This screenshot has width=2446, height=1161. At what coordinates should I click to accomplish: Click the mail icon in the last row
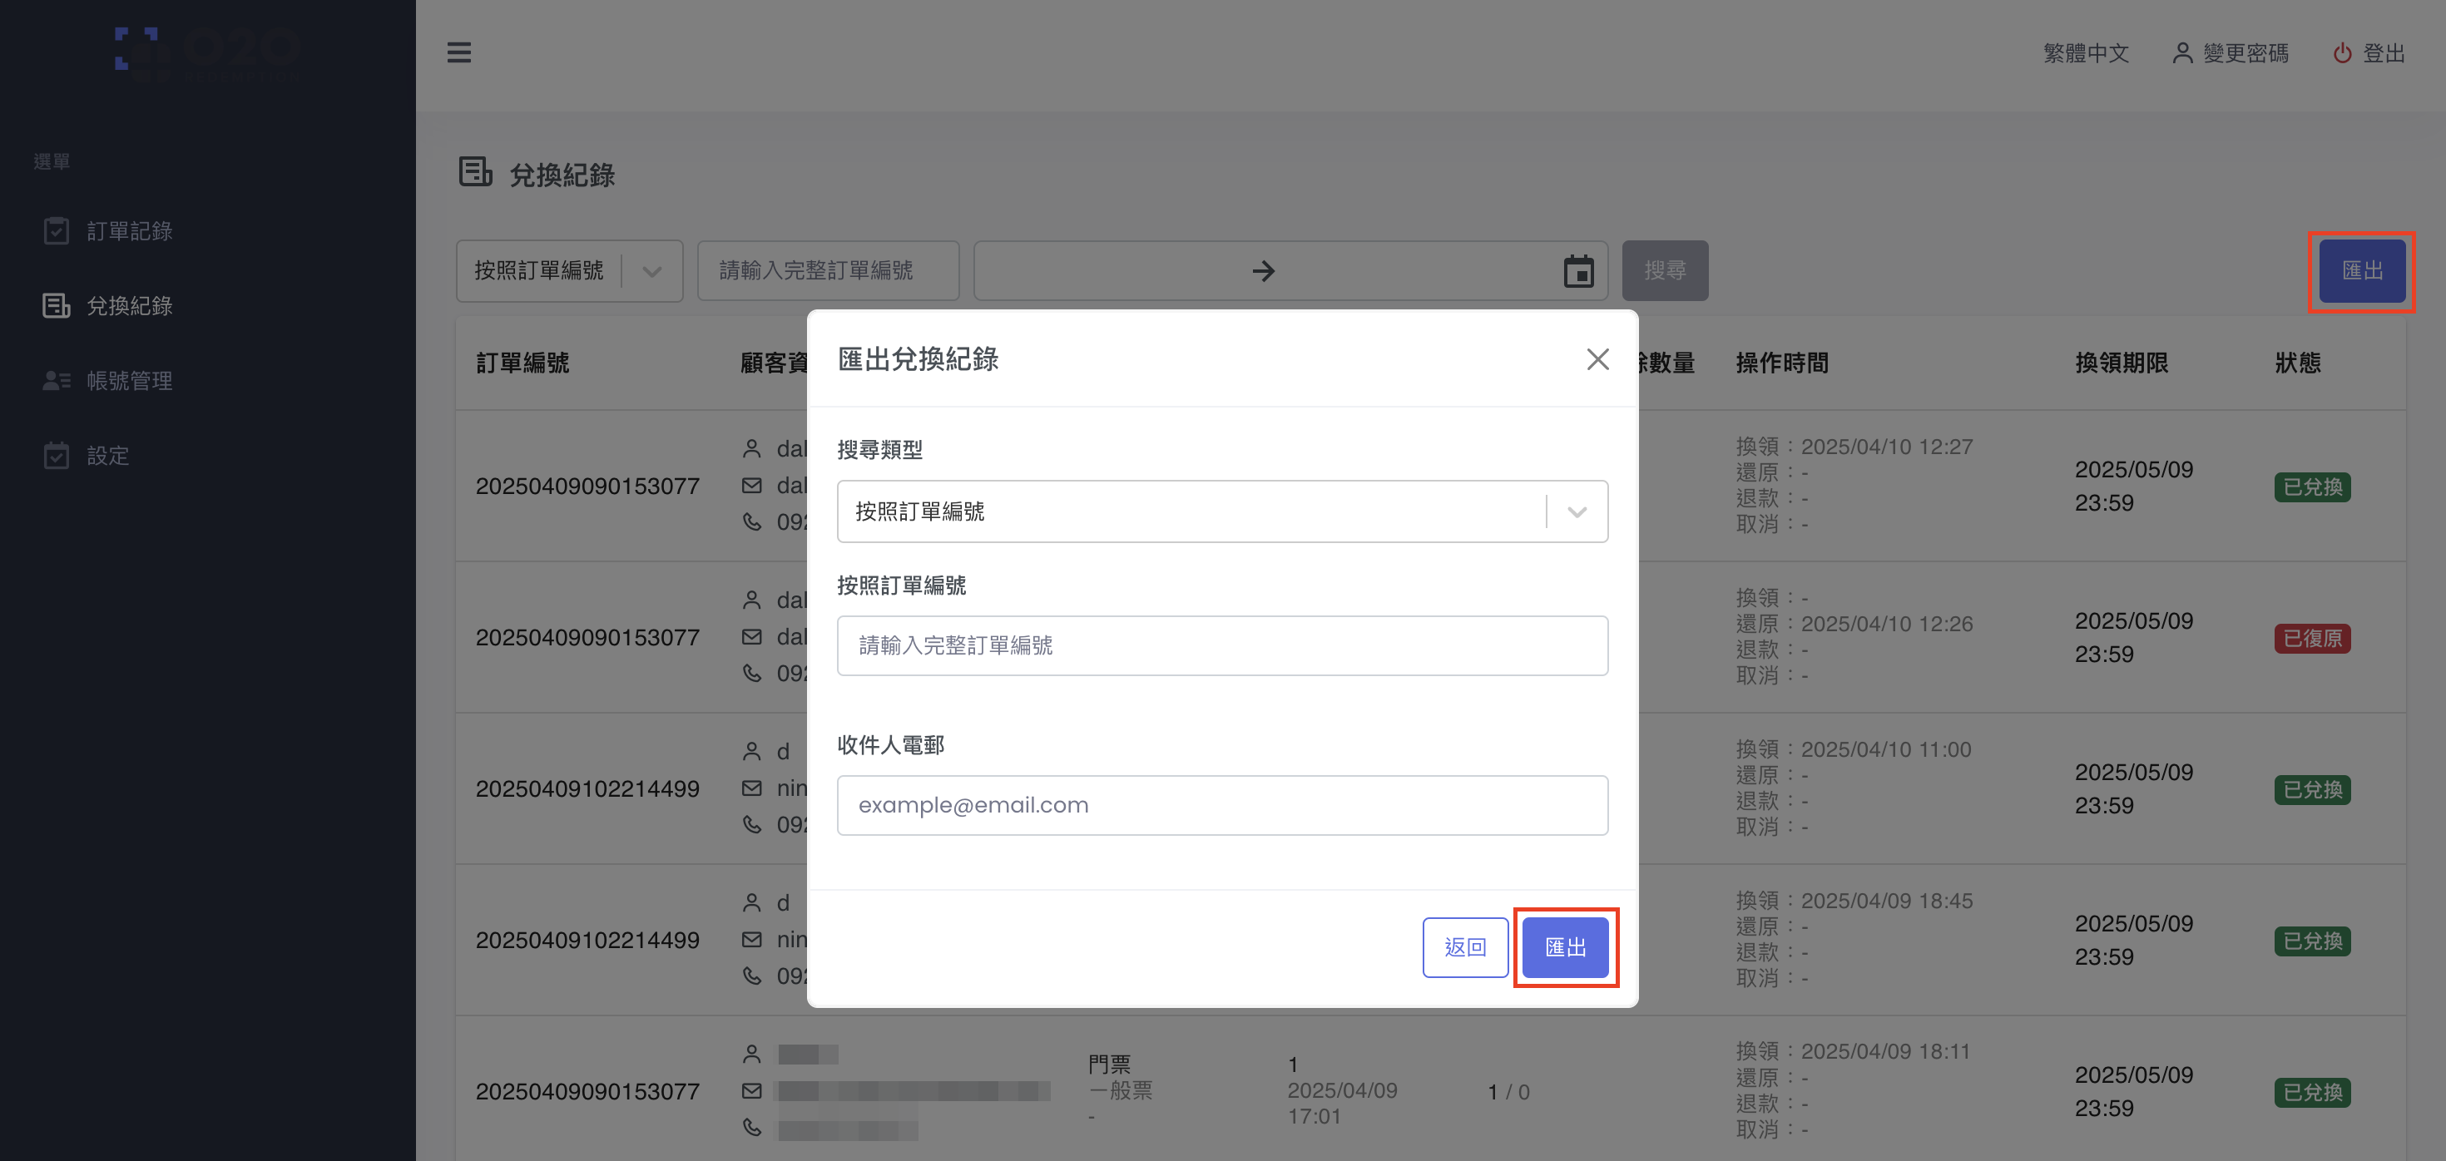pyautogui.click(x=751, y=1091)
